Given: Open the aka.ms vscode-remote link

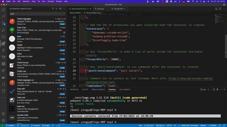Looking at the screenshot, I should [x=191, y=78].
